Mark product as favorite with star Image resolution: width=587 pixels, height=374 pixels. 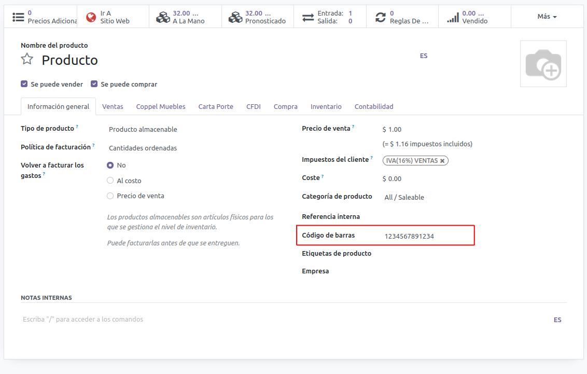click(27, 59)
